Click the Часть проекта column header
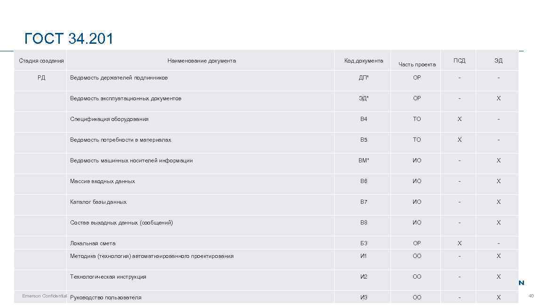 417,64
